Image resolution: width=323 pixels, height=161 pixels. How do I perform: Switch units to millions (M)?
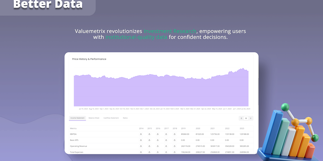click(x=246, y=118)
